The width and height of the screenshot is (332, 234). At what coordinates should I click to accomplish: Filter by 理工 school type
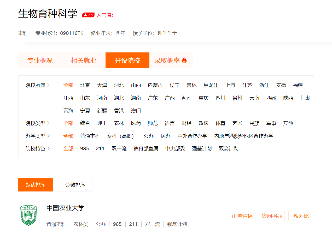pyautogui.click(x=102, y=123)
